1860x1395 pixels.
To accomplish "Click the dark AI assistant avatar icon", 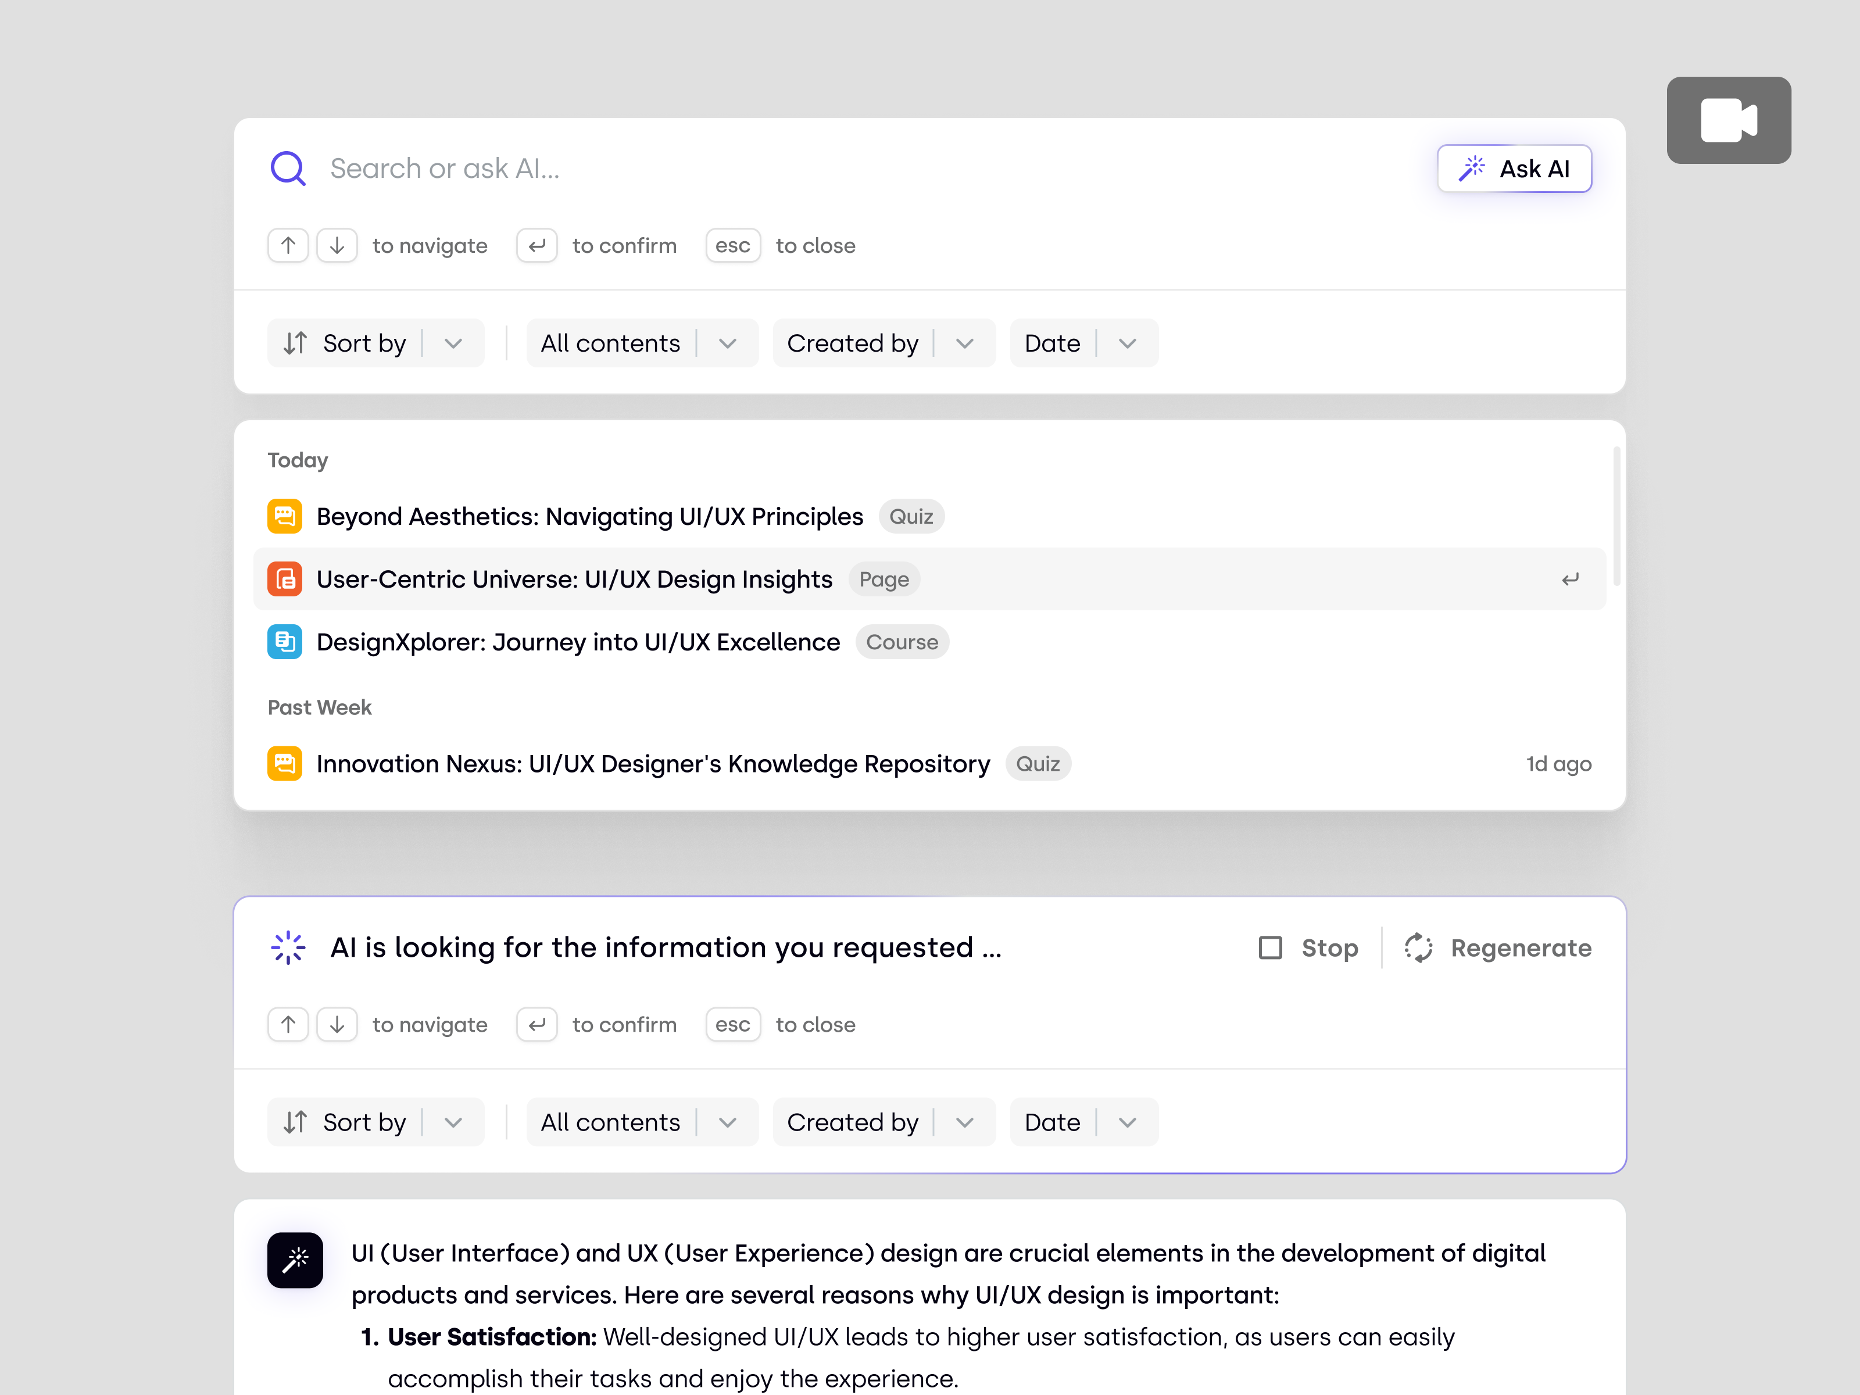I will pos(295,1261).
